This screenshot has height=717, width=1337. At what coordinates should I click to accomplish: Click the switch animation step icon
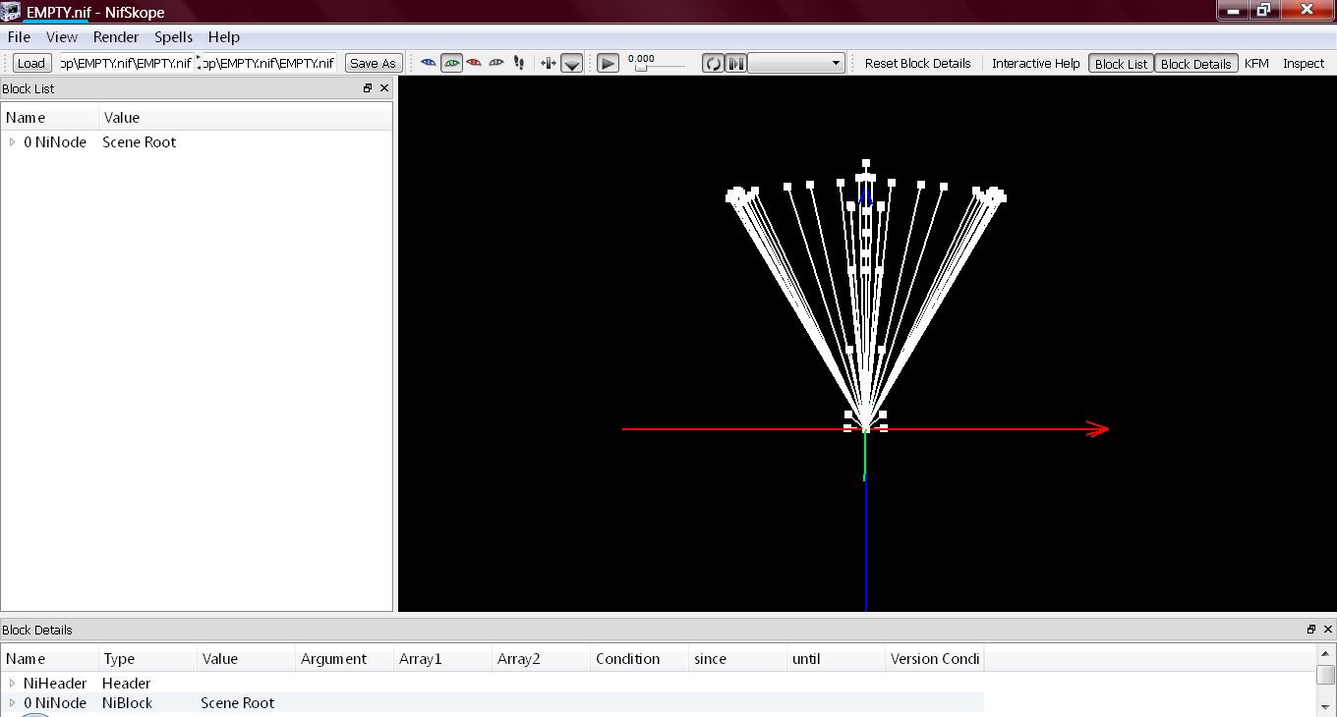pyautogui.click(x=735, y=63)
